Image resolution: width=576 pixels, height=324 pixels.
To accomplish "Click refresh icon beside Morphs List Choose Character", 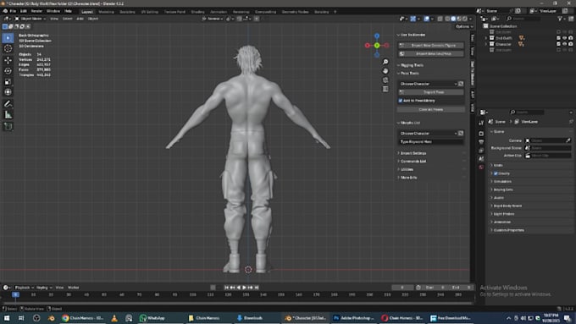I will [x=461, y=133].
